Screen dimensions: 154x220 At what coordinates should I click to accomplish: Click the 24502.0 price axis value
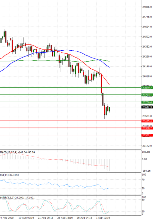pyautogui.click(x=147, y=37)
